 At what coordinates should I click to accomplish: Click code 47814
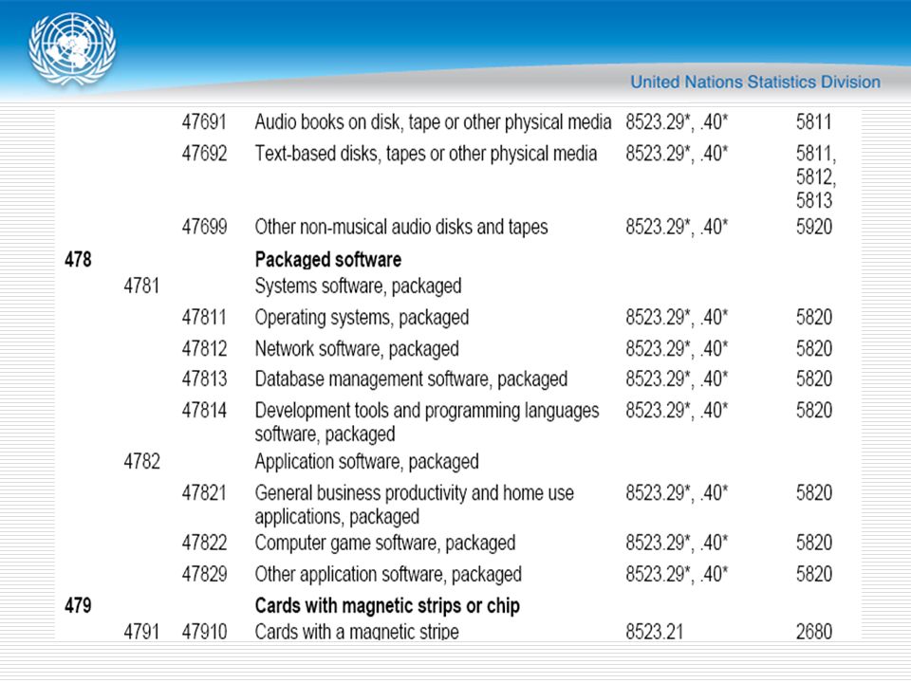204,410
